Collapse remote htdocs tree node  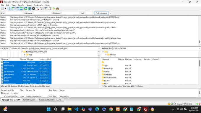coord(106,55)
